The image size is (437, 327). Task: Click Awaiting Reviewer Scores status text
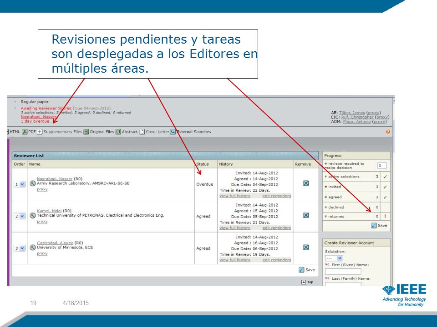[46, 108]
